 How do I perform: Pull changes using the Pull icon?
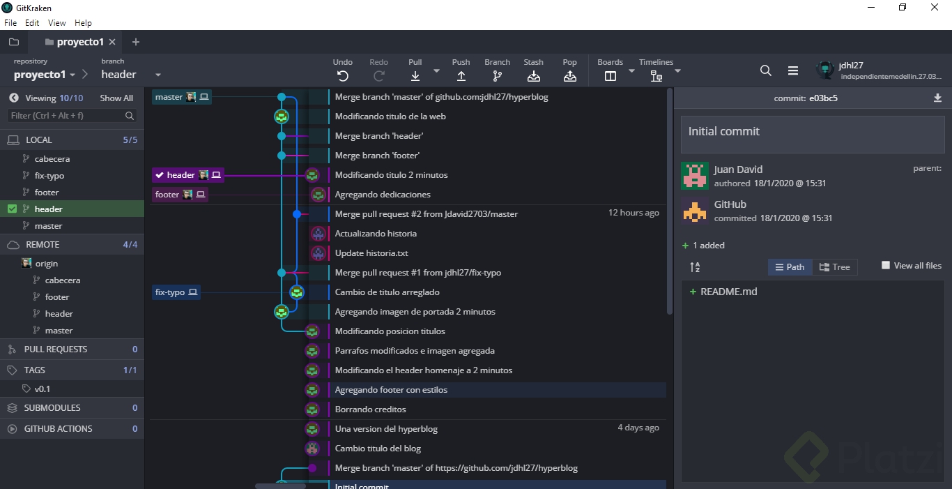tap(415, 76)
